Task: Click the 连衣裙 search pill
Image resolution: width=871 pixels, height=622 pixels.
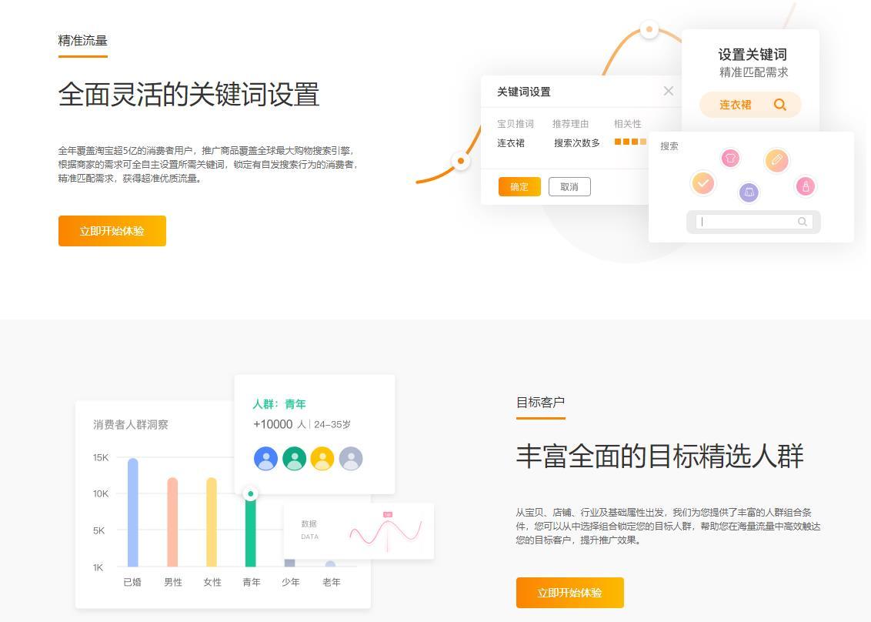Action: click(750, 105)
